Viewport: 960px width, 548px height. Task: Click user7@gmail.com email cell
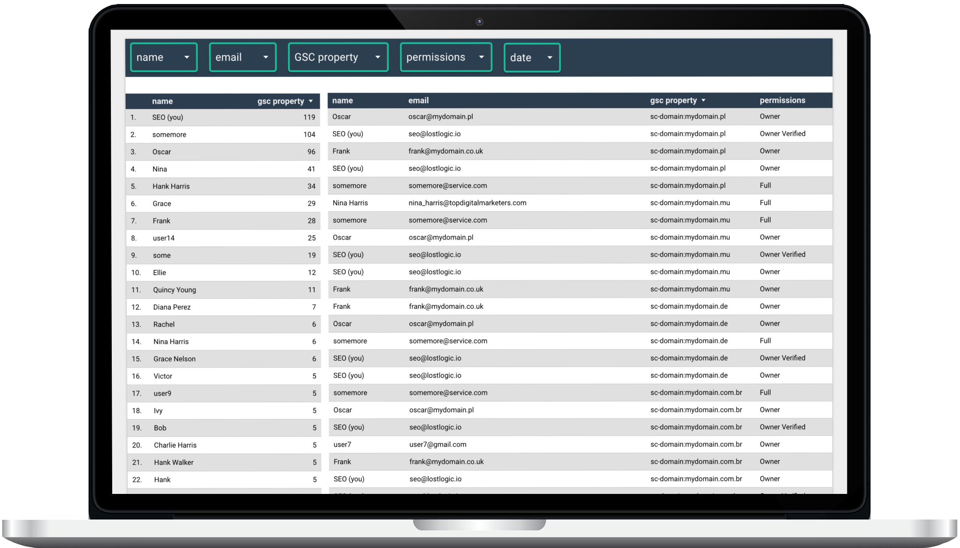(x=438, y=445)
